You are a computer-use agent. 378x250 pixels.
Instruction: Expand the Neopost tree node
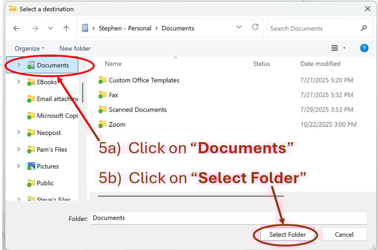19,132
